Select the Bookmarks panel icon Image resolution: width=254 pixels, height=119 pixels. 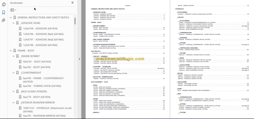tap(4, 13)
